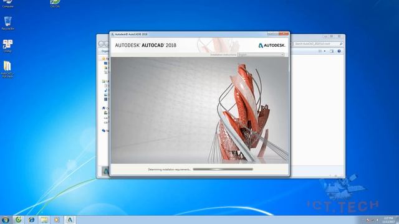Select the Computer desktop icon
The width and height of the screenshot is (399, 224).
tap(7, 4)
